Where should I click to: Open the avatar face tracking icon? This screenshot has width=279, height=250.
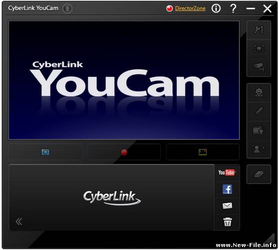click(259, 149)
